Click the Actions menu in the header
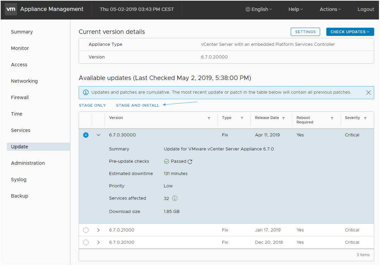Image resolution: width=380 pixels, height=266 pixels. click(x=329, y=9)
